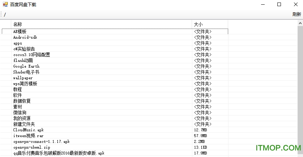Click the application icon in title bar

(x=5, y=4)
